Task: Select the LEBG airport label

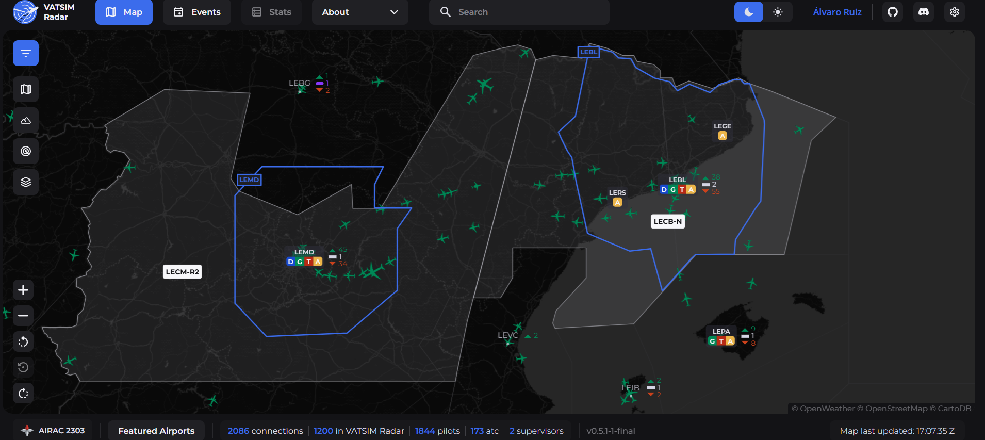Action: point(299,83)
